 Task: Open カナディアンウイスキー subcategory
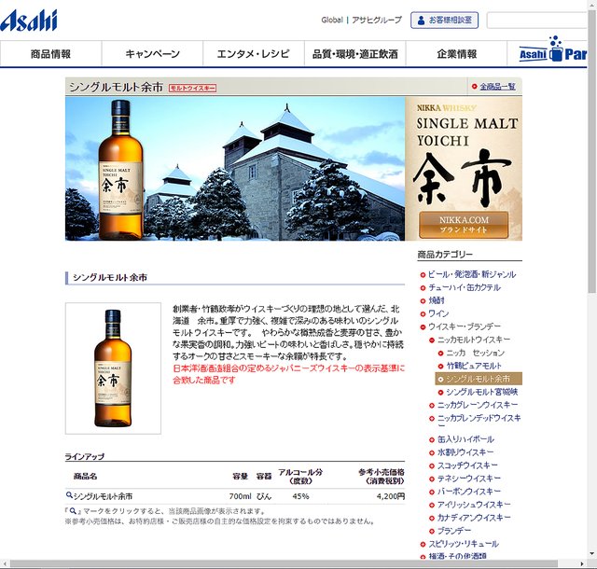point(474,518)
